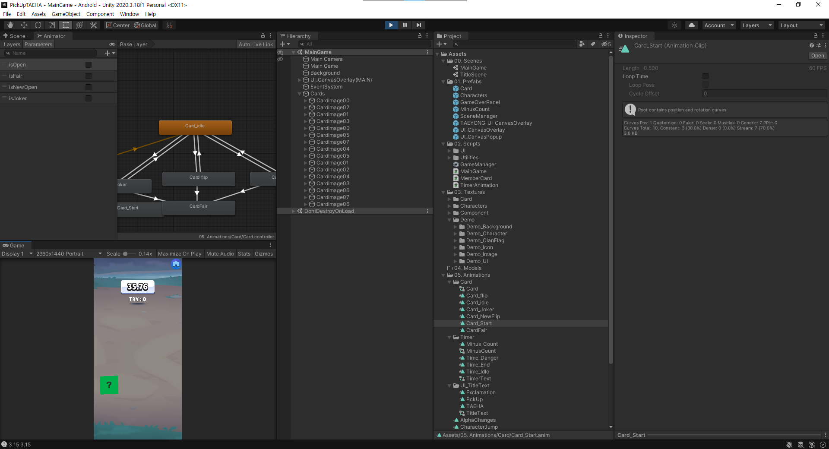
Task: Enable the Loop Time checkbox
Action: pyautogui.click(x=706, y=76)
